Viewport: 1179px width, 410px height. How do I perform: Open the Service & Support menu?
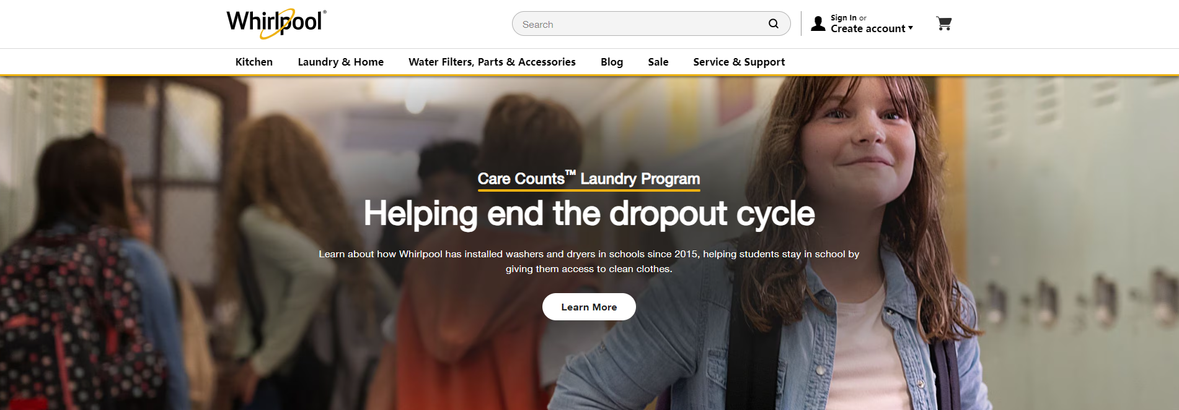click(x=739, y=62)
